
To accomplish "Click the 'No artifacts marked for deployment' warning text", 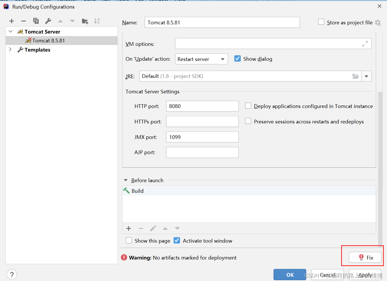I will tap(195, 258).
